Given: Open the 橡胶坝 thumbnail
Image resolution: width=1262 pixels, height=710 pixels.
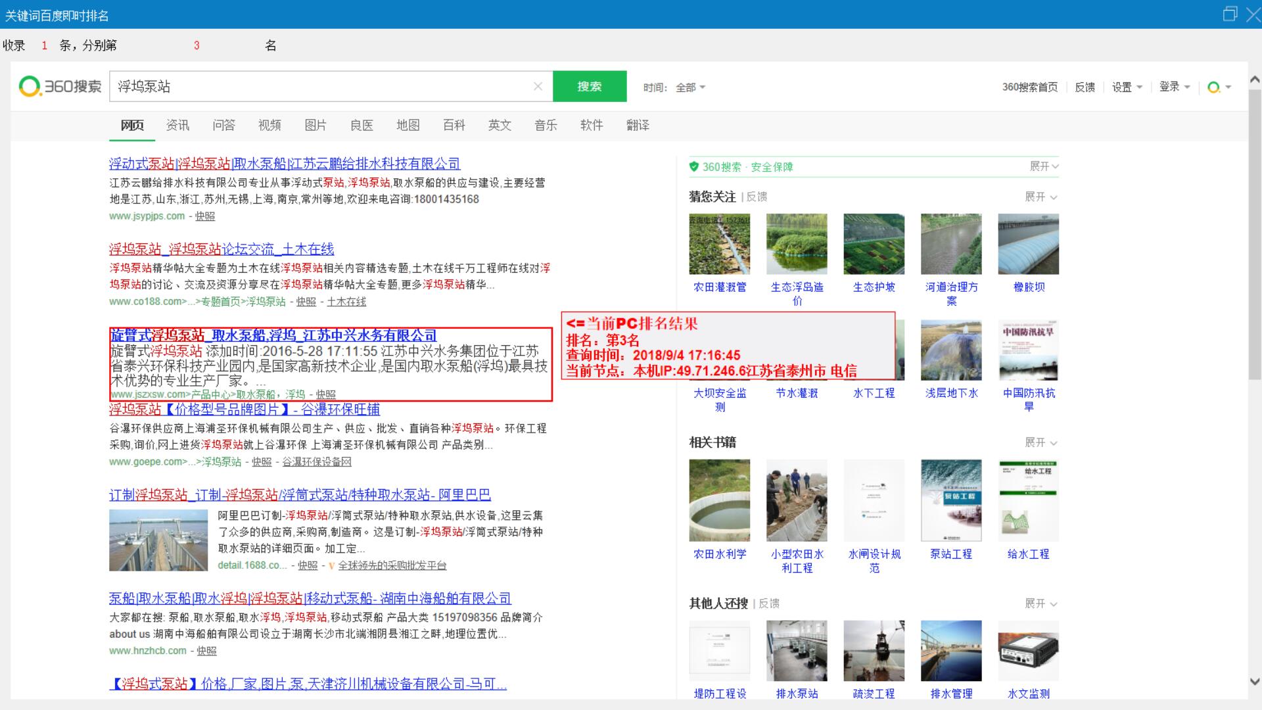Looking at the screenshot, I should (1028, 244).
